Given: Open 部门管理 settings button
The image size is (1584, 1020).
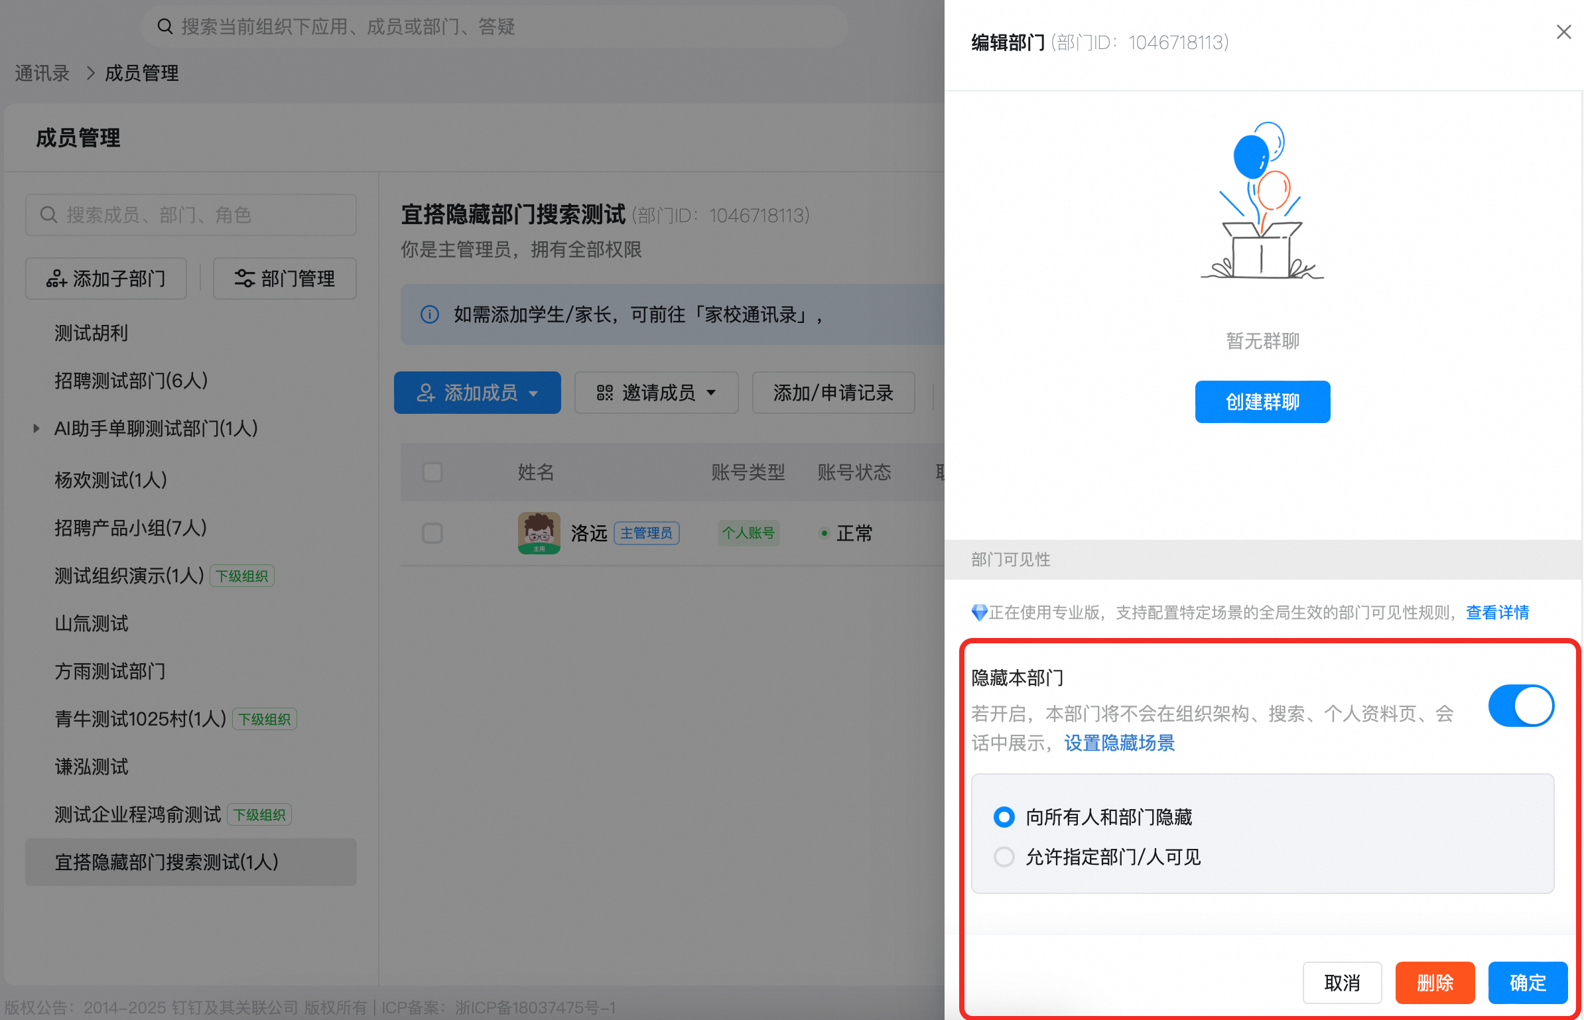Looking at the screenshot, I should click(x=285, y=279).
